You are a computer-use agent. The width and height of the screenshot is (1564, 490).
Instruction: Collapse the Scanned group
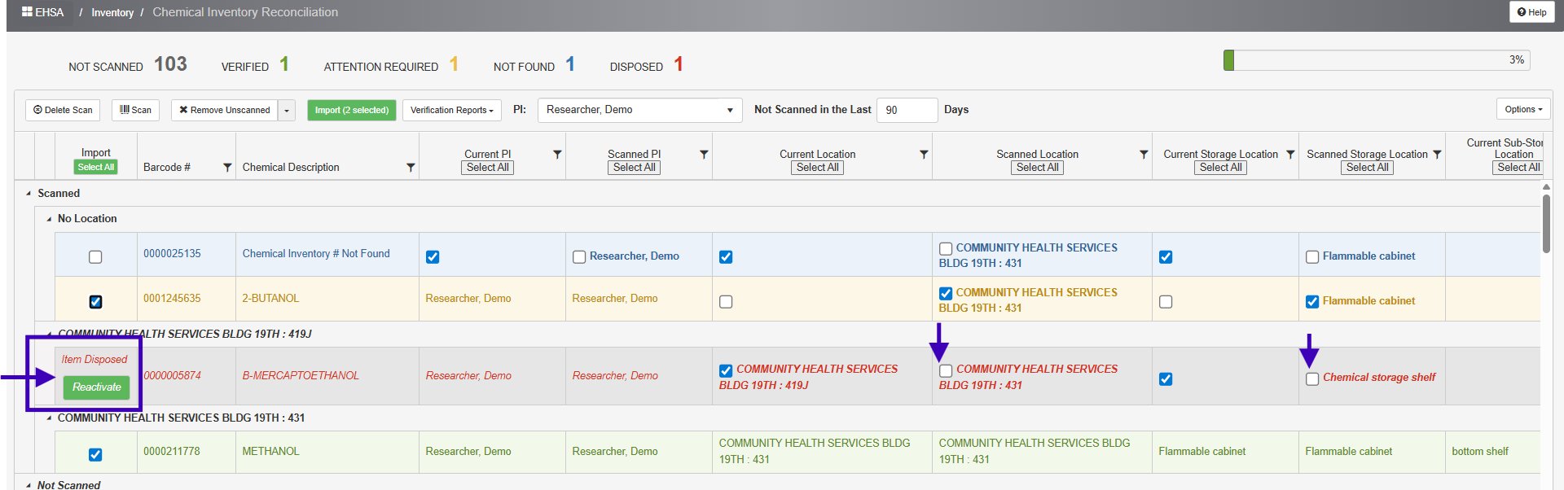coord(29,194)
